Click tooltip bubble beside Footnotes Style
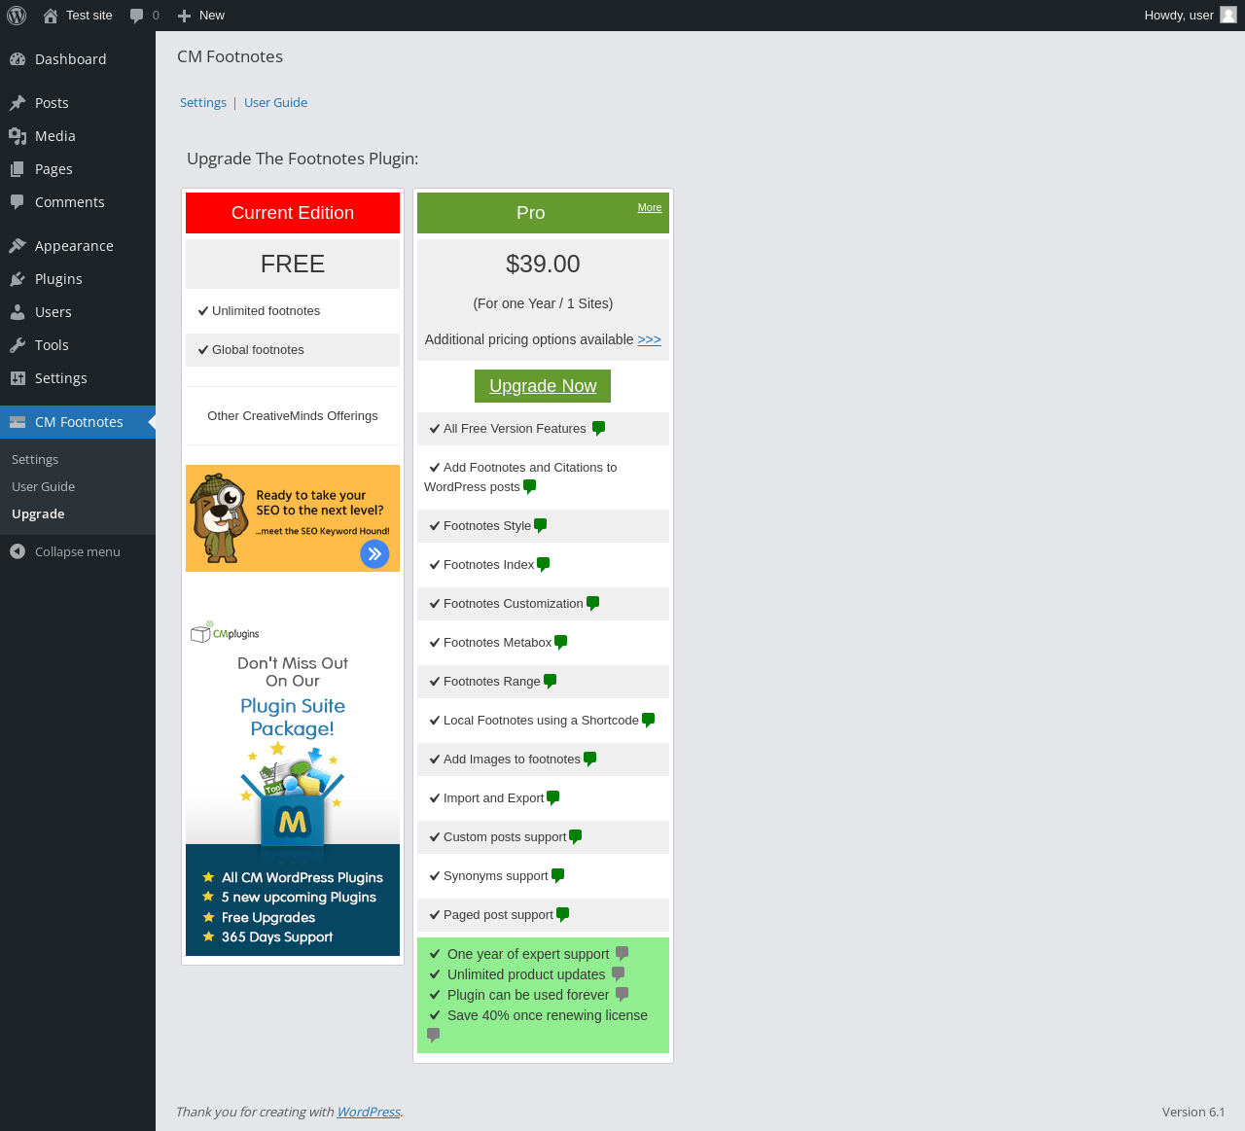This screenshot has width=1245, height=1131. 541,526
